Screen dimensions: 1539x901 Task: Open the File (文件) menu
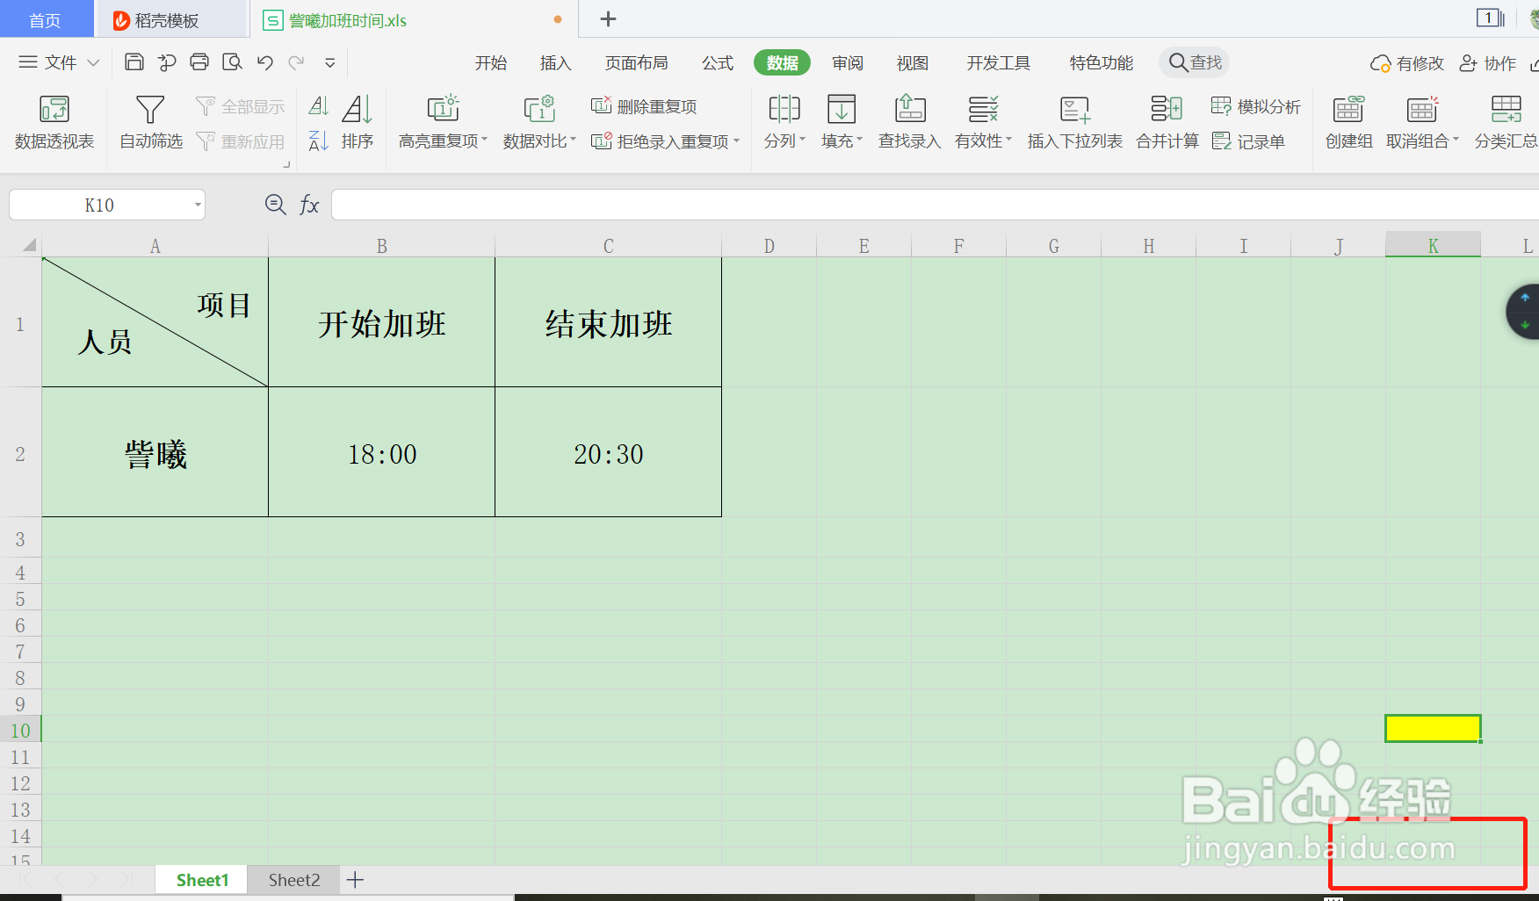[59, 62]
